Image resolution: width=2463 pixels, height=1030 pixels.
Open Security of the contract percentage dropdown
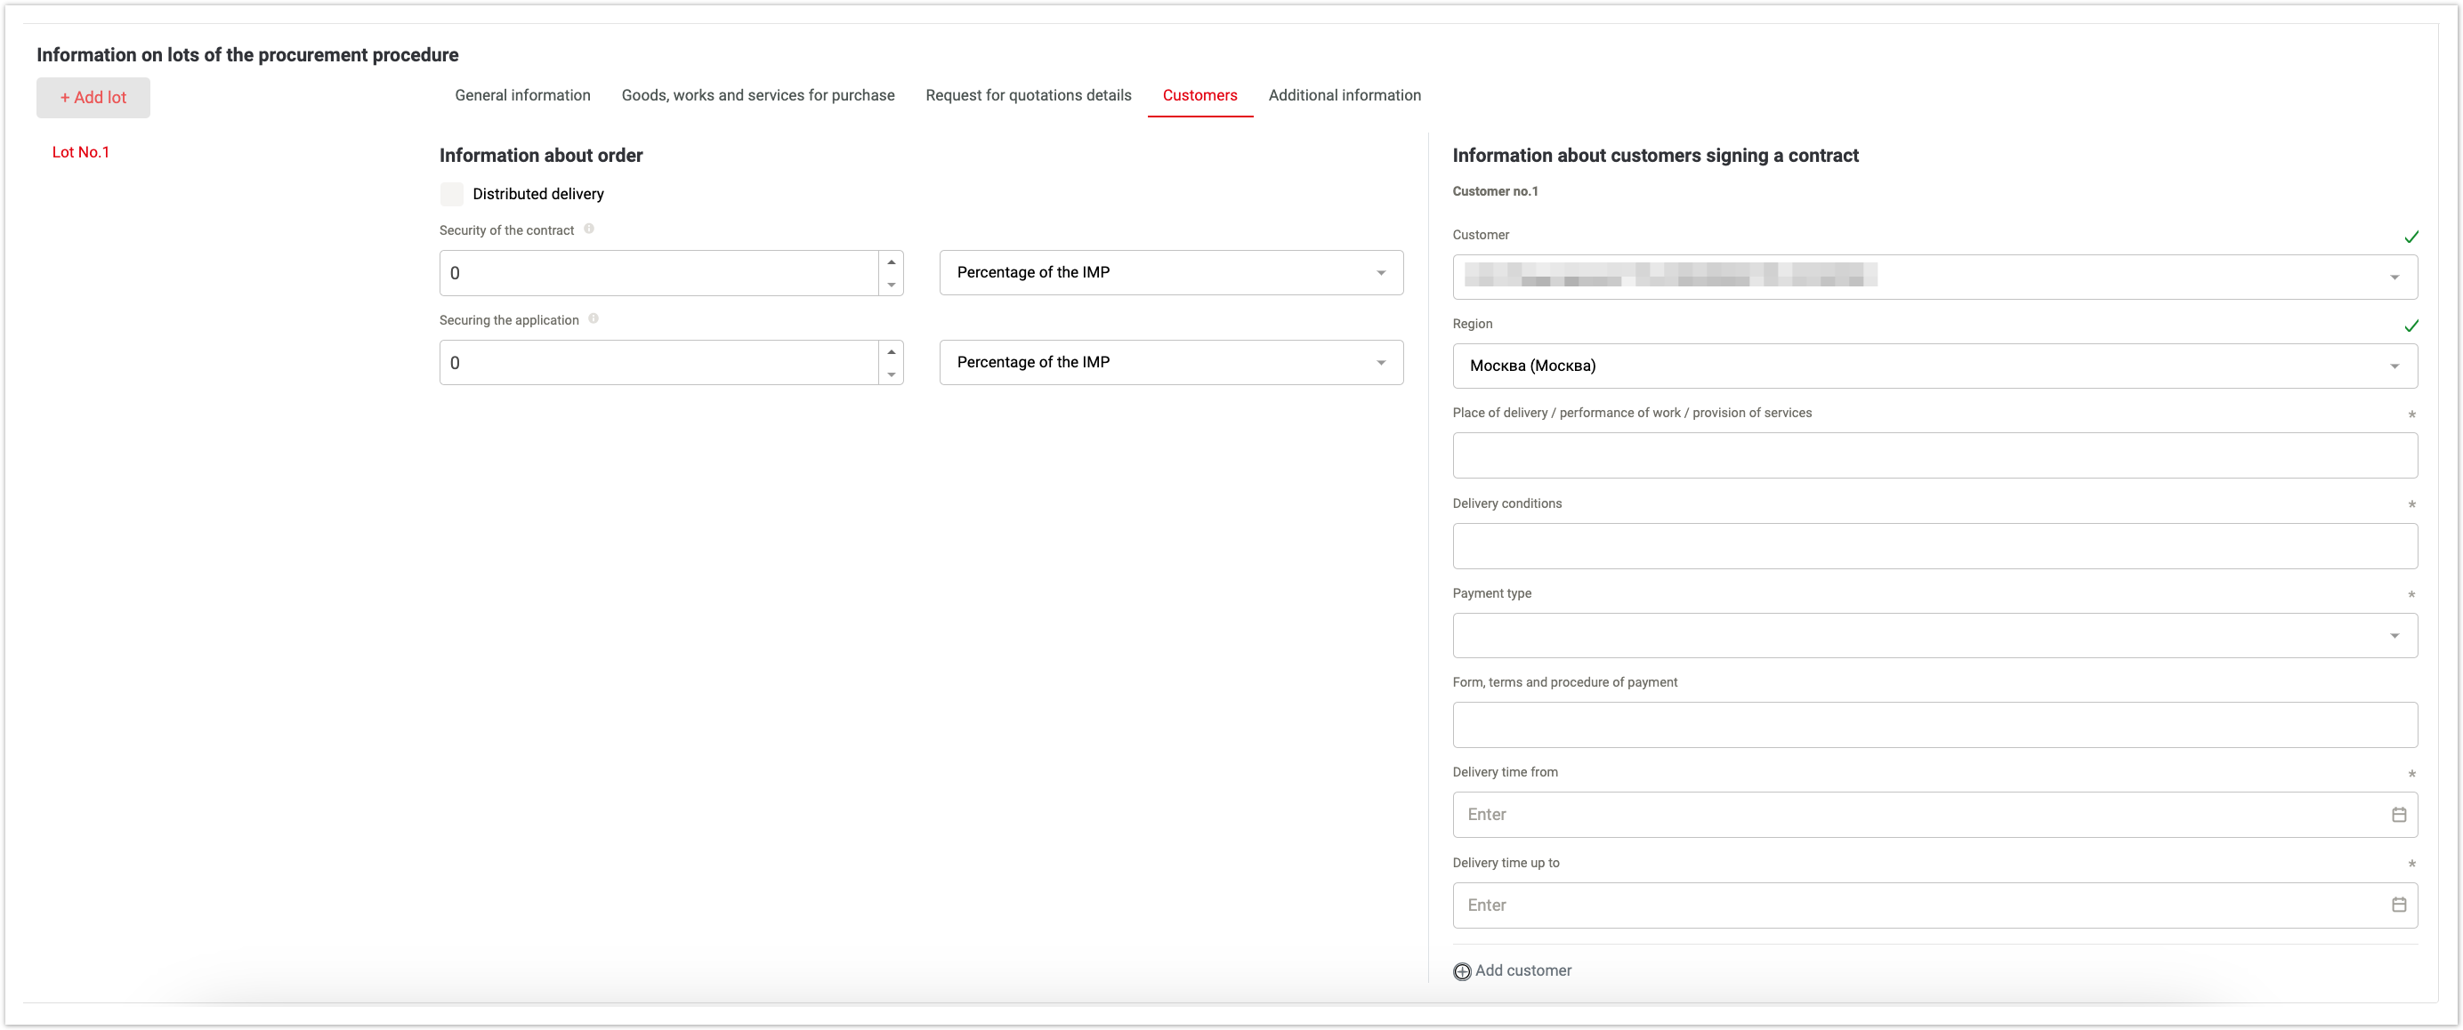tap(1170, 272)
